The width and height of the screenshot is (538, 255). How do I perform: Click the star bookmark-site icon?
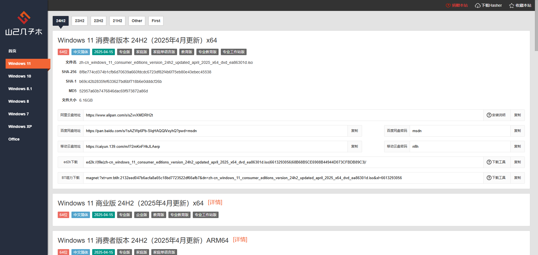(x=512, y=6)
